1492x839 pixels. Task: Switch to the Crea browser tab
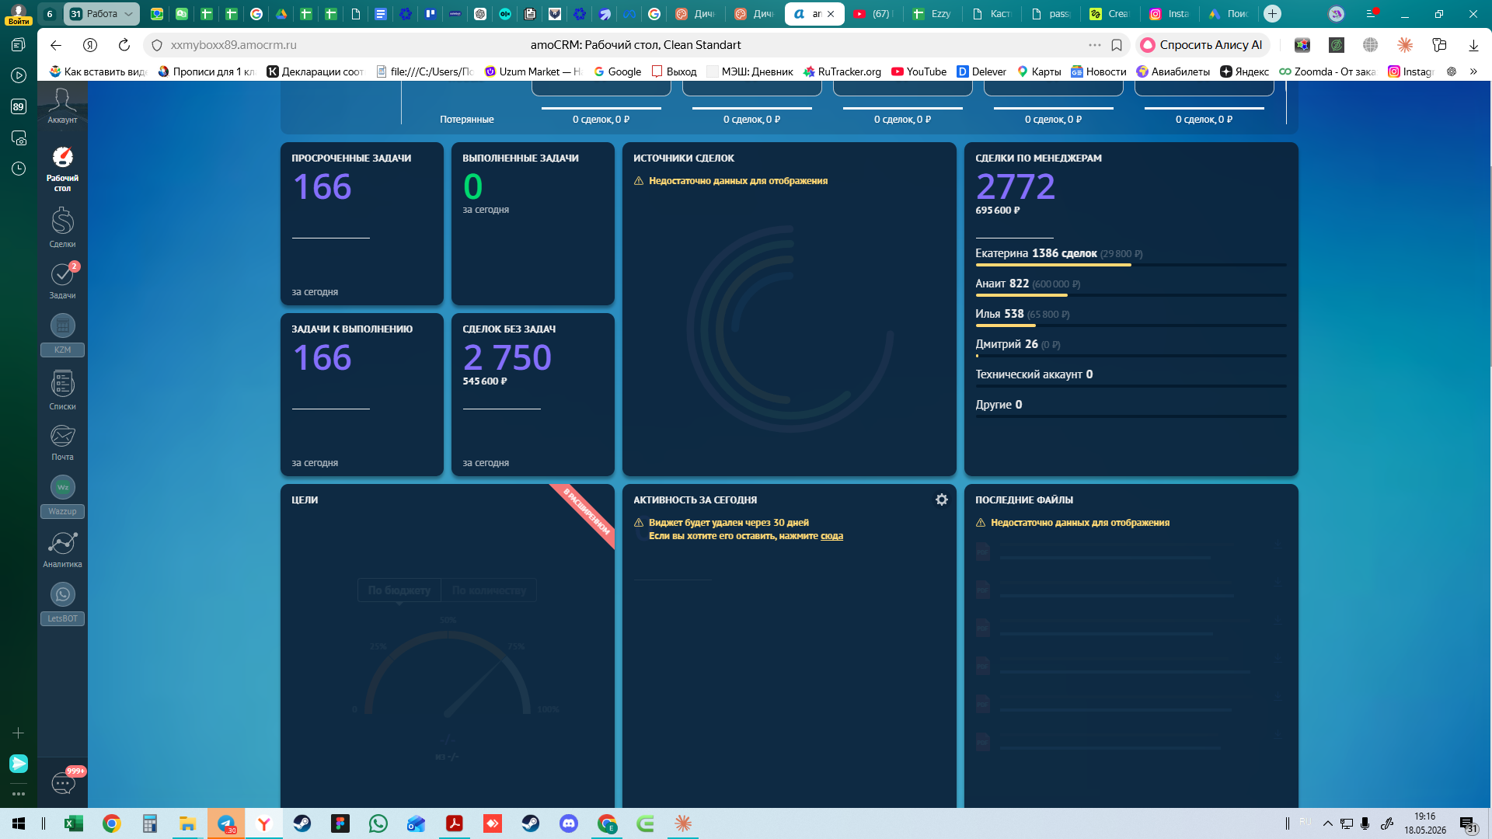coord(1110,14)
